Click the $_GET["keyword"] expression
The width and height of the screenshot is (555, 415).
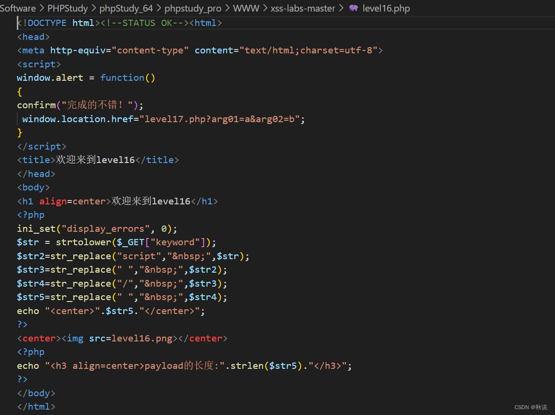tap(161, 242)
